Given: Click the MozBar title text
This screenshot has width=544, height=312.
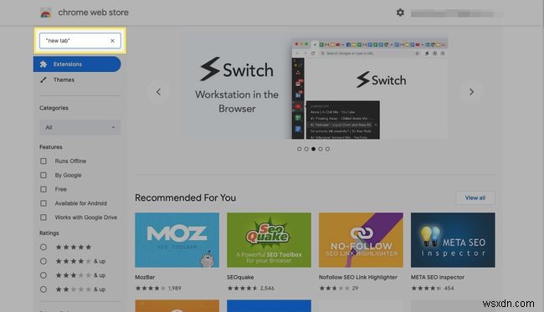Looking at the screenshot, I should [x=145, y=278].
